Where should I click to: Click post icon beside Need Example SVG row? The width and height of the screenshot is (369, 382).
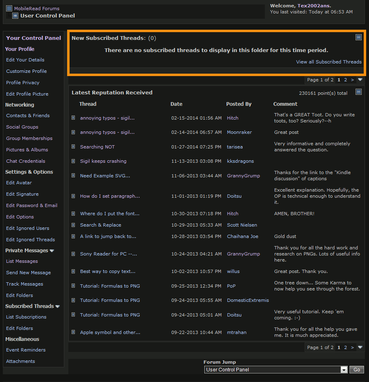tap(73, 175)
